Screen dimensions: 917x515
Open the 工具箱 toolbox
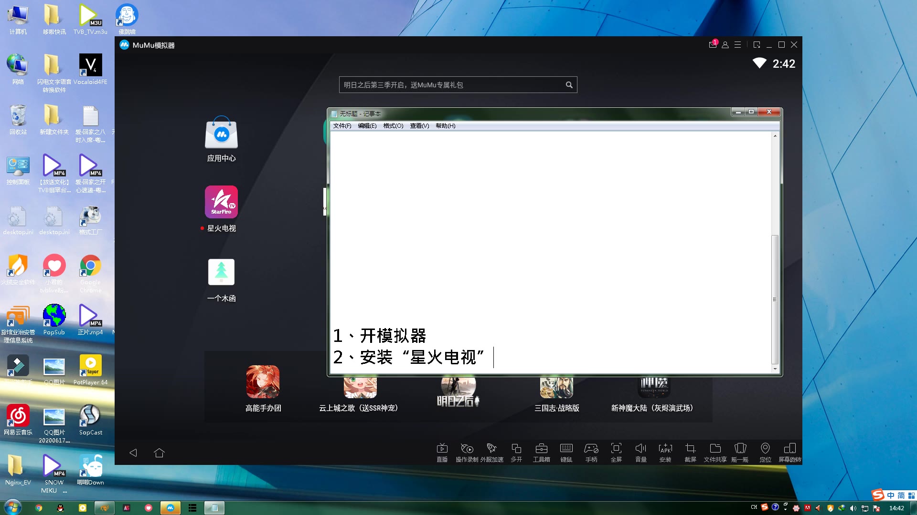click(541, 452)
